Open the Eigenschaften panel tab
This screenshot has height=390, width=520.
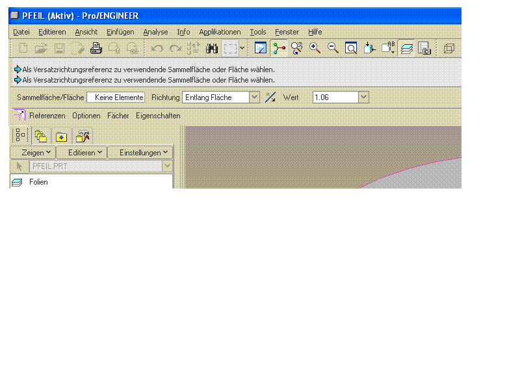coord(158,116)
